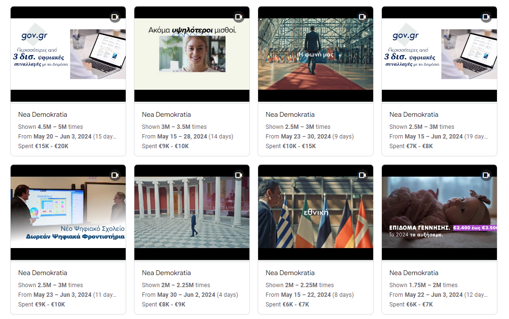Click video icon on gov.gr ad spent €7K - €8K

(486, 17)
